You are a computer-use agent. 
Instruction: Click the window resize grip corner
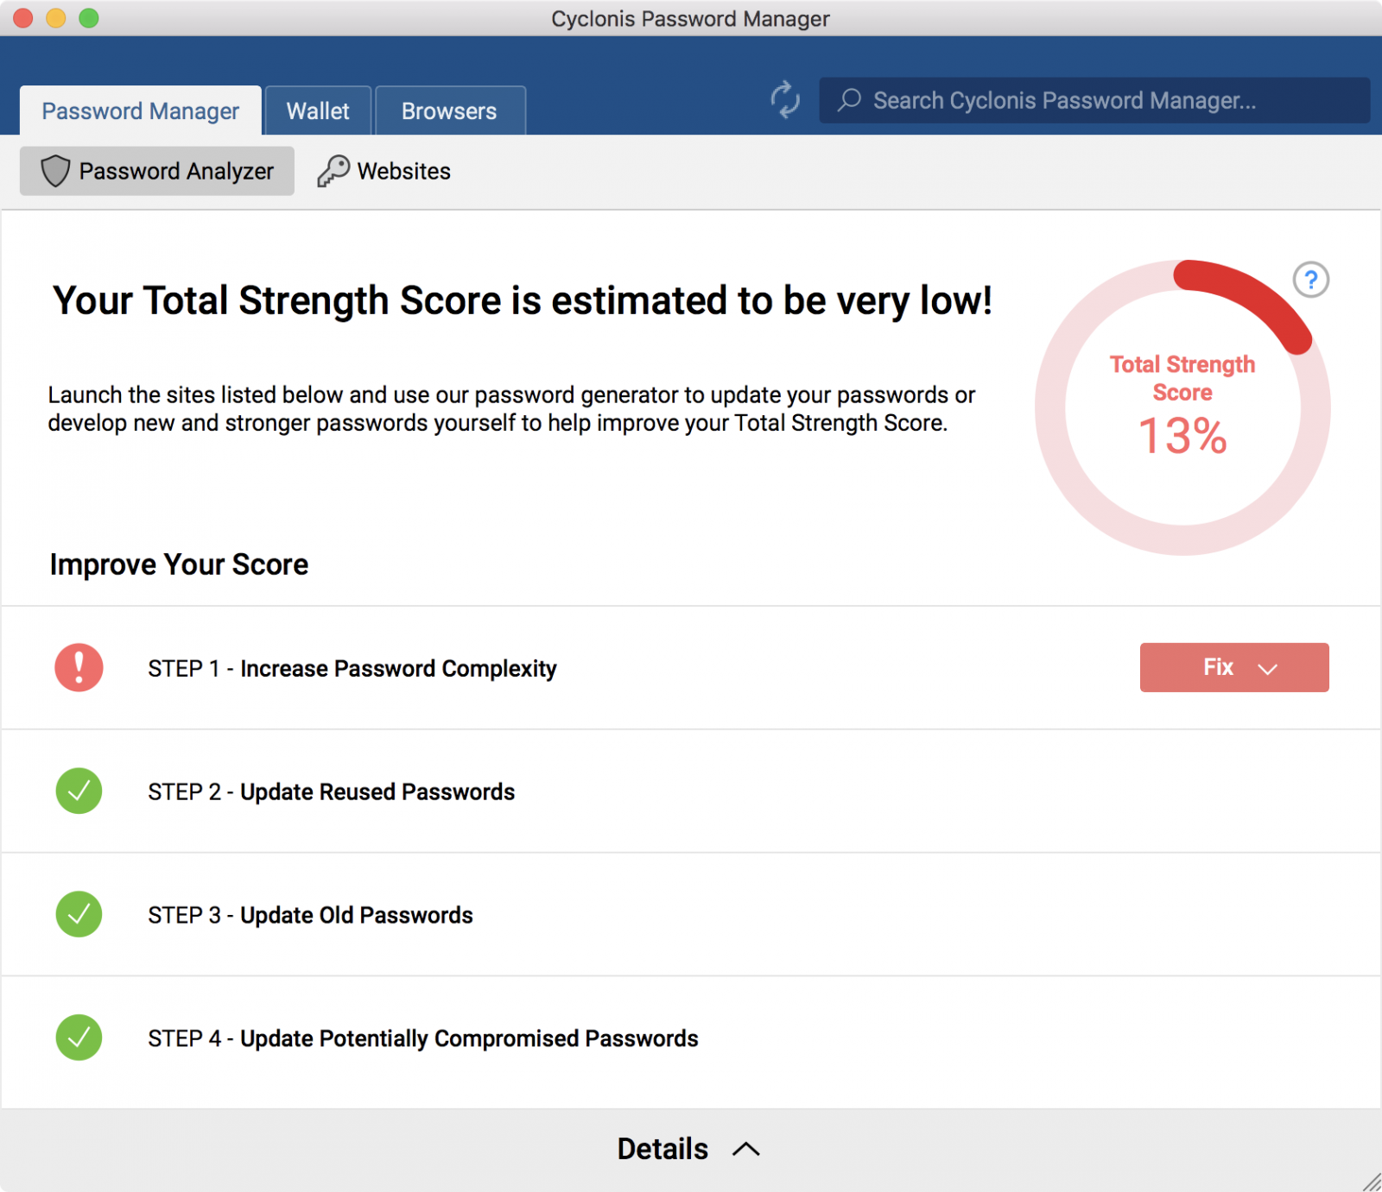click(x=1372, y=1182)
